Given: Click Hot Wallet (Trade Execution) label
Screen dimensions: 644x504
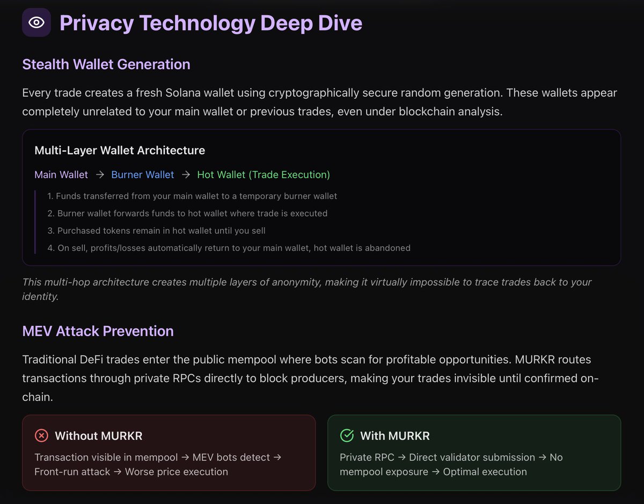Looking at the screenshot, I should point(264,175).
